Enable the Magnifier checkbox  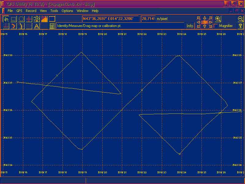pyautogui.click(x=216, y=26)
